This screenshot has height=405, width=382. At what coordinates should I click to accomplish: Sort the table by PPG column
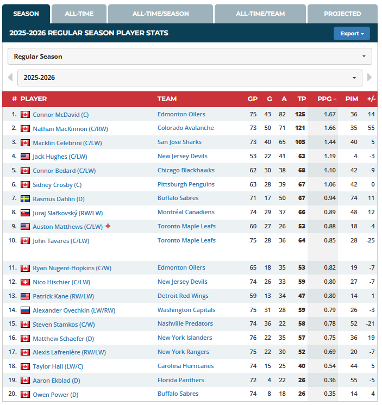(x=325, y=99)
